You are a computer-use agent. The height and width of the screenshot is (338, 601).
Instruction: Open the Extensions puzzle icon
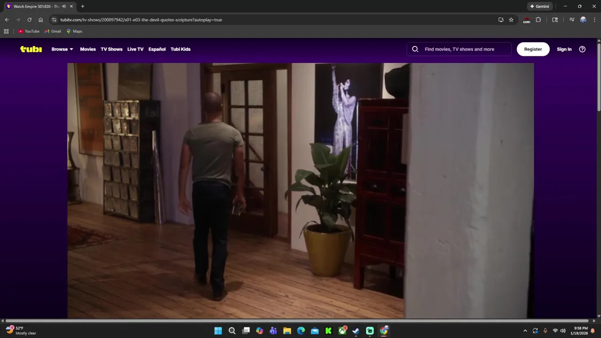tap(538, 20)
